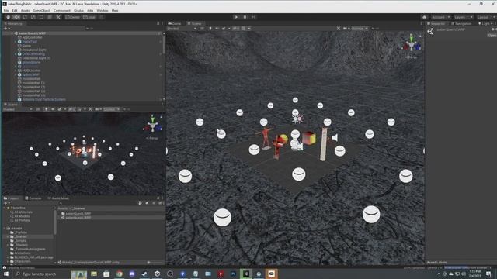Select the Hand tool in Unity toolbar
Screen dimensions: 497x279
[x=8, y=17]
